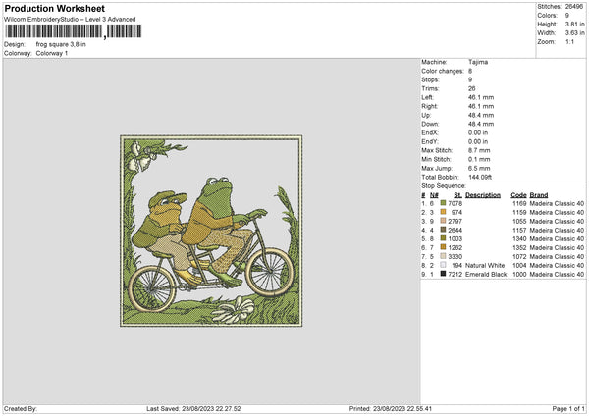Click the Zoom value 1:1

(569, 41)
